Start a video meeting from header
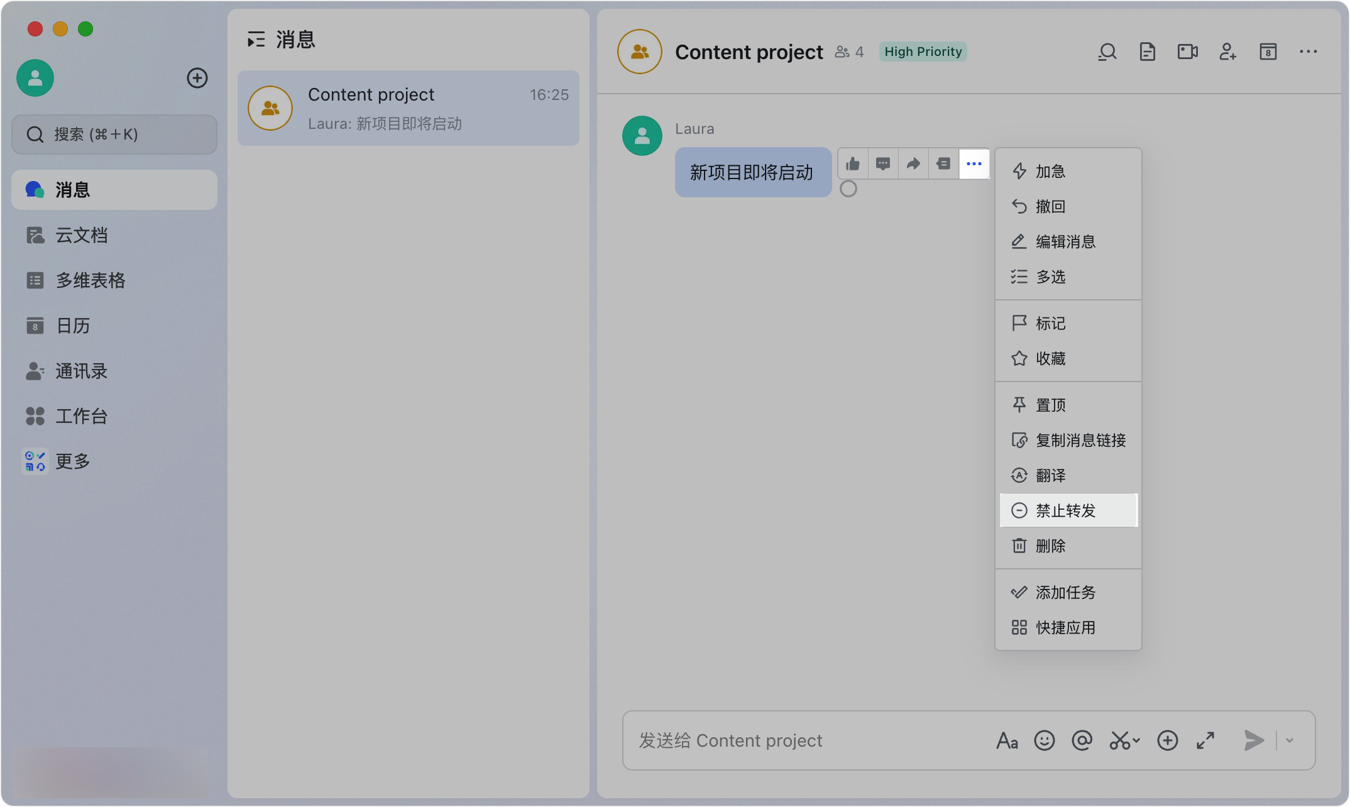 click(x=1187, y=52)
